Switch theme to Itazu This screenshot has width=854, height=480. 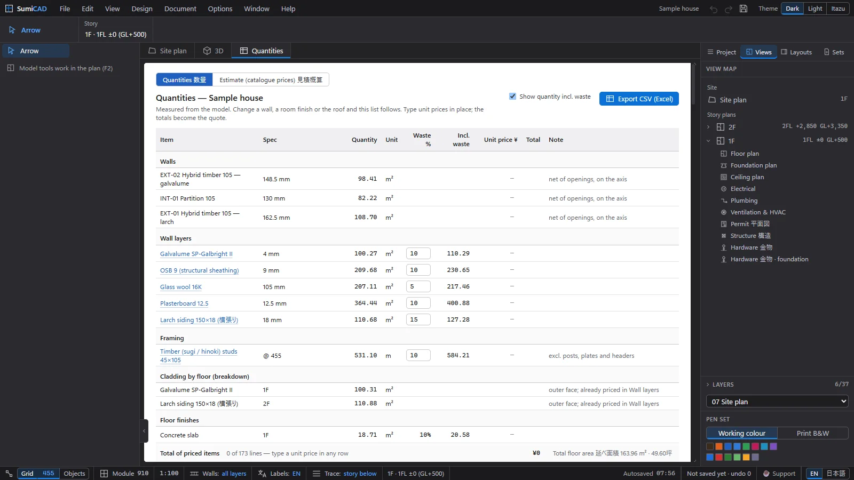pyautogui.click(x=838, y=9)
